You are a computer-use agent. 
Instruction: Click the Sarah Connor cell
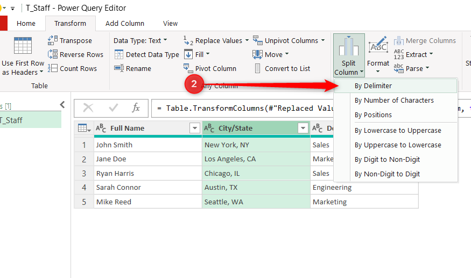click(x=148, y=187)
